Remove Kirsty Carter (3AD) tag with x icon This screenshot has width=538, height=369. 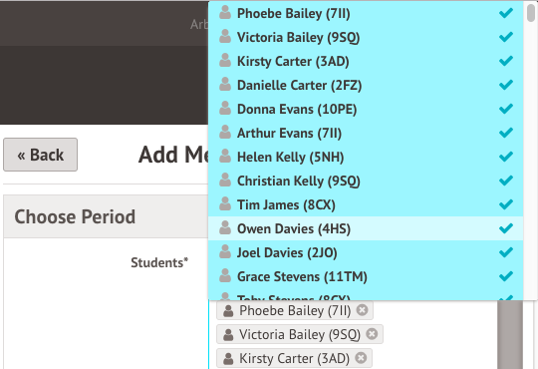tap(361, 358)
